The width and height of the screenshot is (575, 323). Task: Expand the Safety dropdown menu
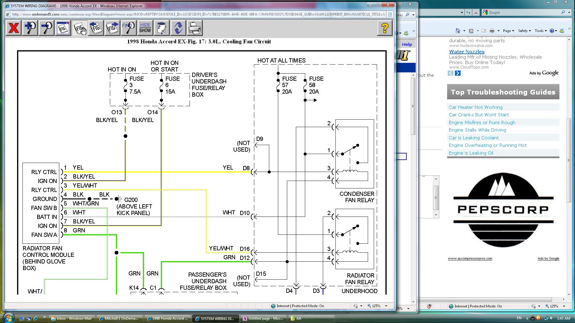[x=524, y=31]
